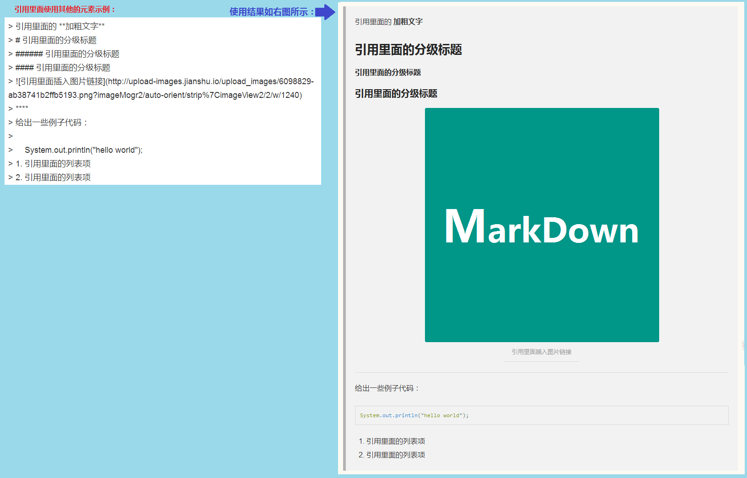747x478 pixels.
Task: Click the horizontal rule under the image caption
Action: 542,371
